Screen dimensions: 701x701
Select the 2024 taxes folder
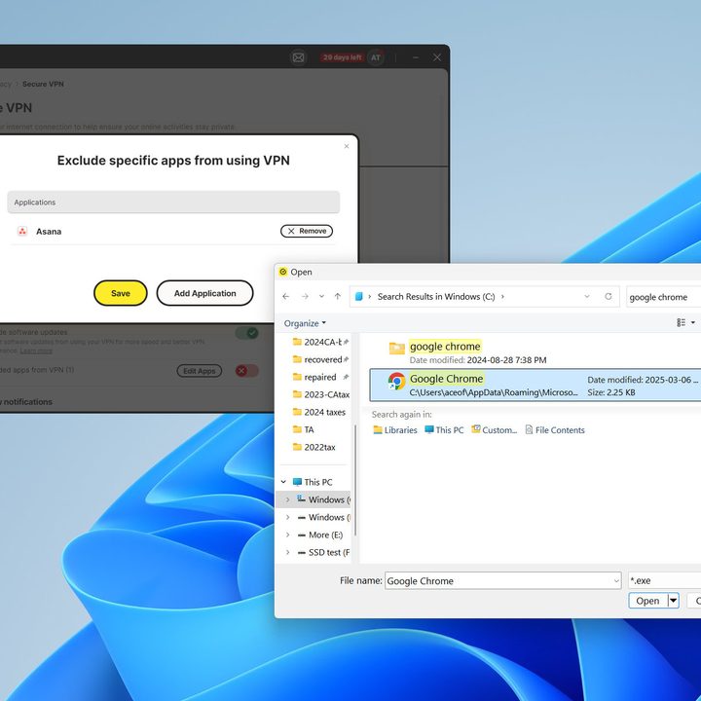[x=319, y=412]
